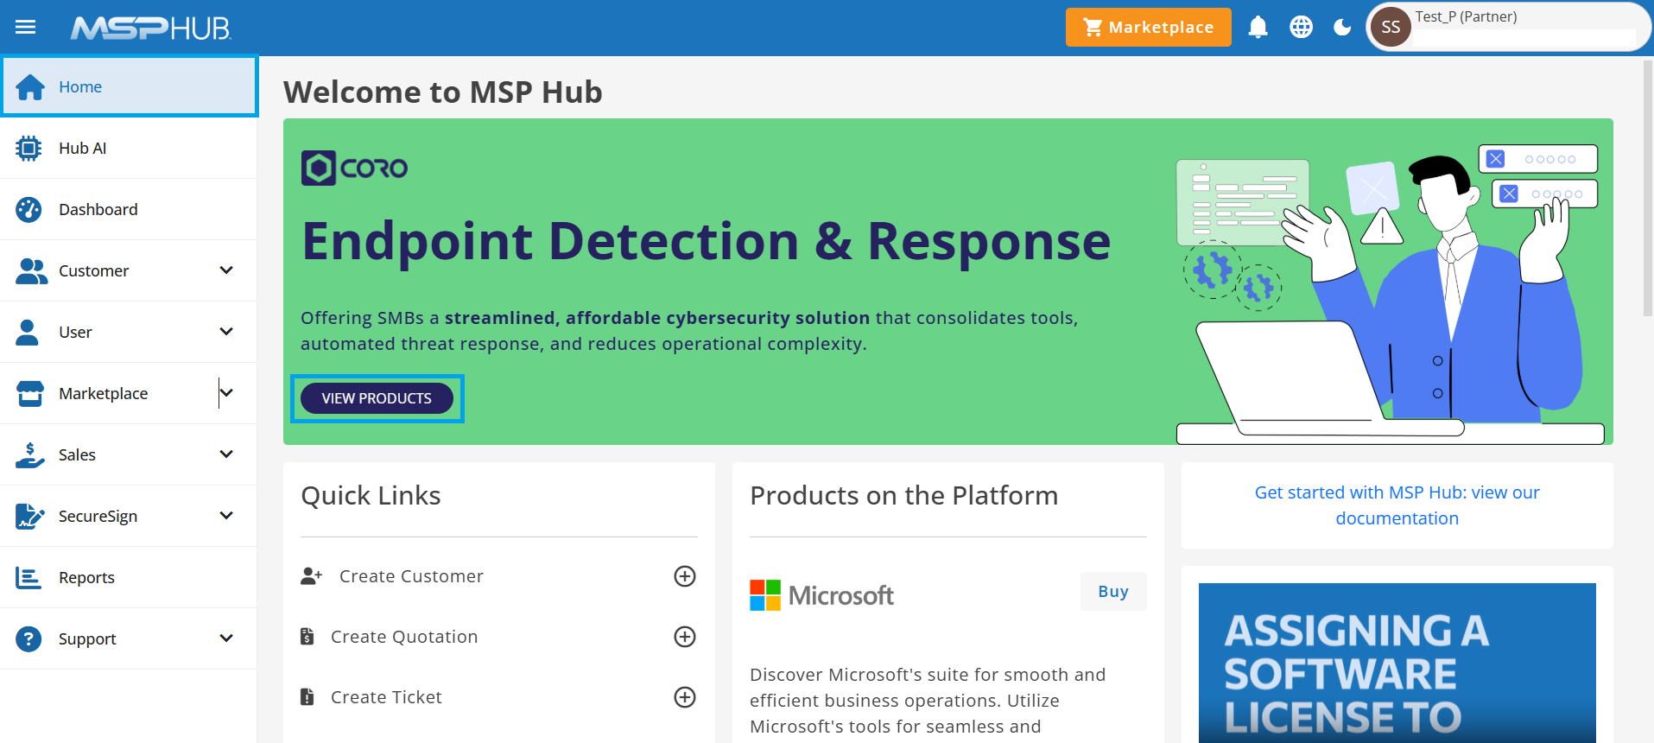The height and width of the screenshot is (743, 1654).
Task: Click the Quick Links heading
Action: click(x=371, y=495)
